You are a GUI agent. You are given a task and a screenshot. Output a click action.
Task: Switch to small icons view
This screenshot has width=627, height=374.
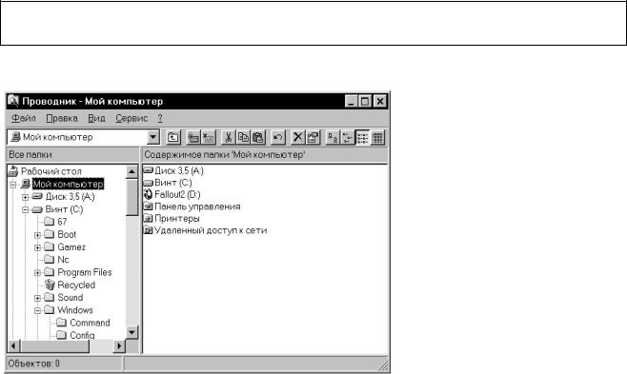coord(348,138)
